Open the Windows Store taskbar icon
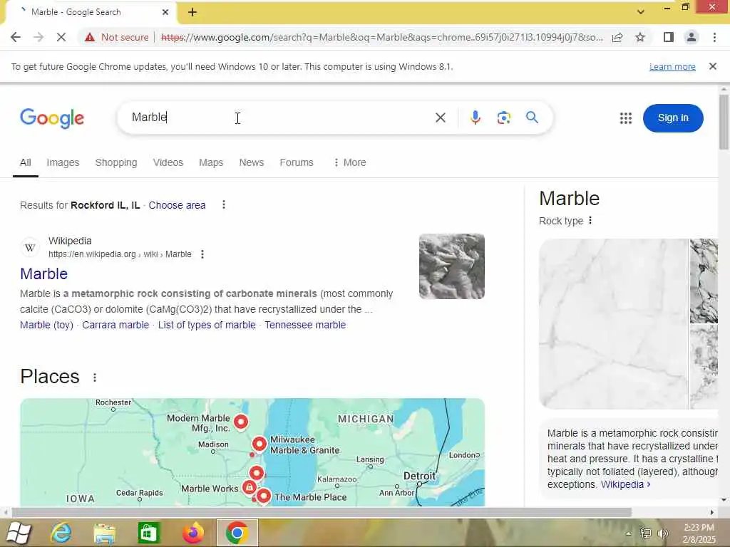This screenshot has width=730, height=547. coord(148,533)
